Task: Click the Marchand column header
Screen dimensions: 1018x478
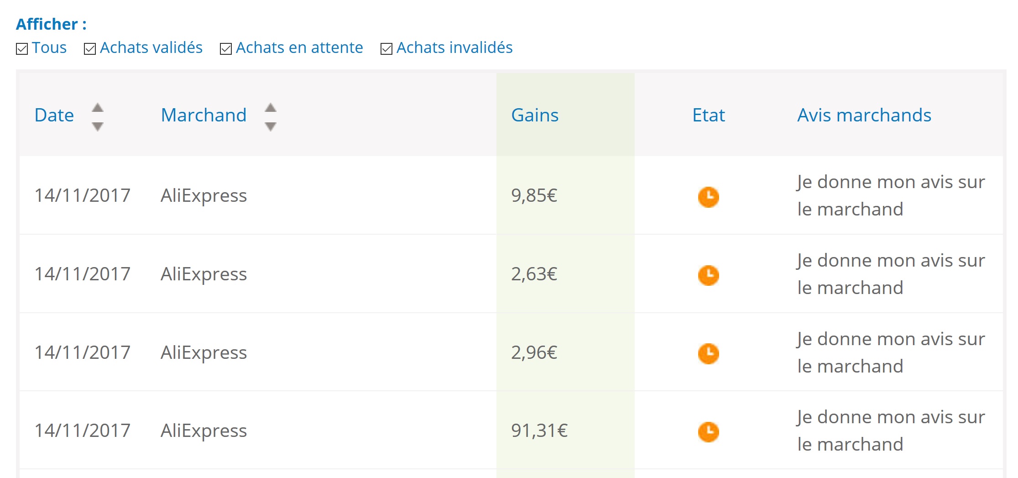Action: pyautogui.click(x=204, y=115)
